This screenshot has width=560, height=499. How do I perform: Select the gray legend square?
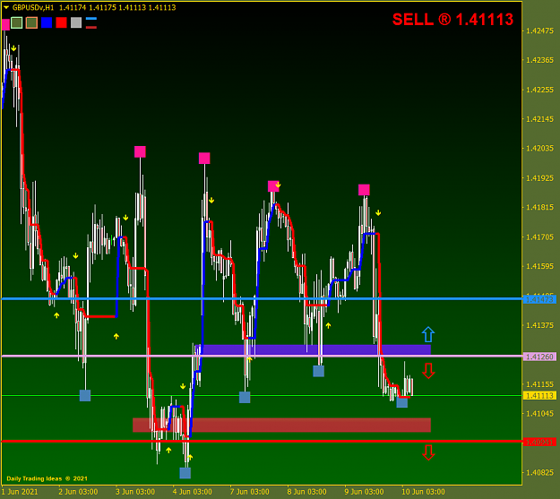coord(76,23)
